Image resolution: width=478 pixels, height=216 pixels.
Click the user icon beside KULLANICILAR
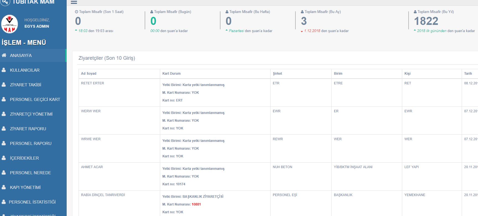point(4,70)
